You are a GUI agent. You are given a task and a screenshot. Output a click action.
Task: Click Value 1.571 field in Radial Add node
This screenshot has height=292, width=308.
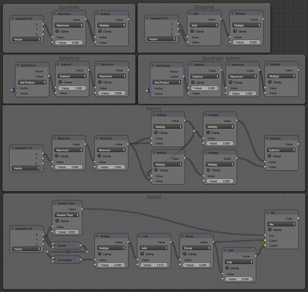click(x=154, y=265)
